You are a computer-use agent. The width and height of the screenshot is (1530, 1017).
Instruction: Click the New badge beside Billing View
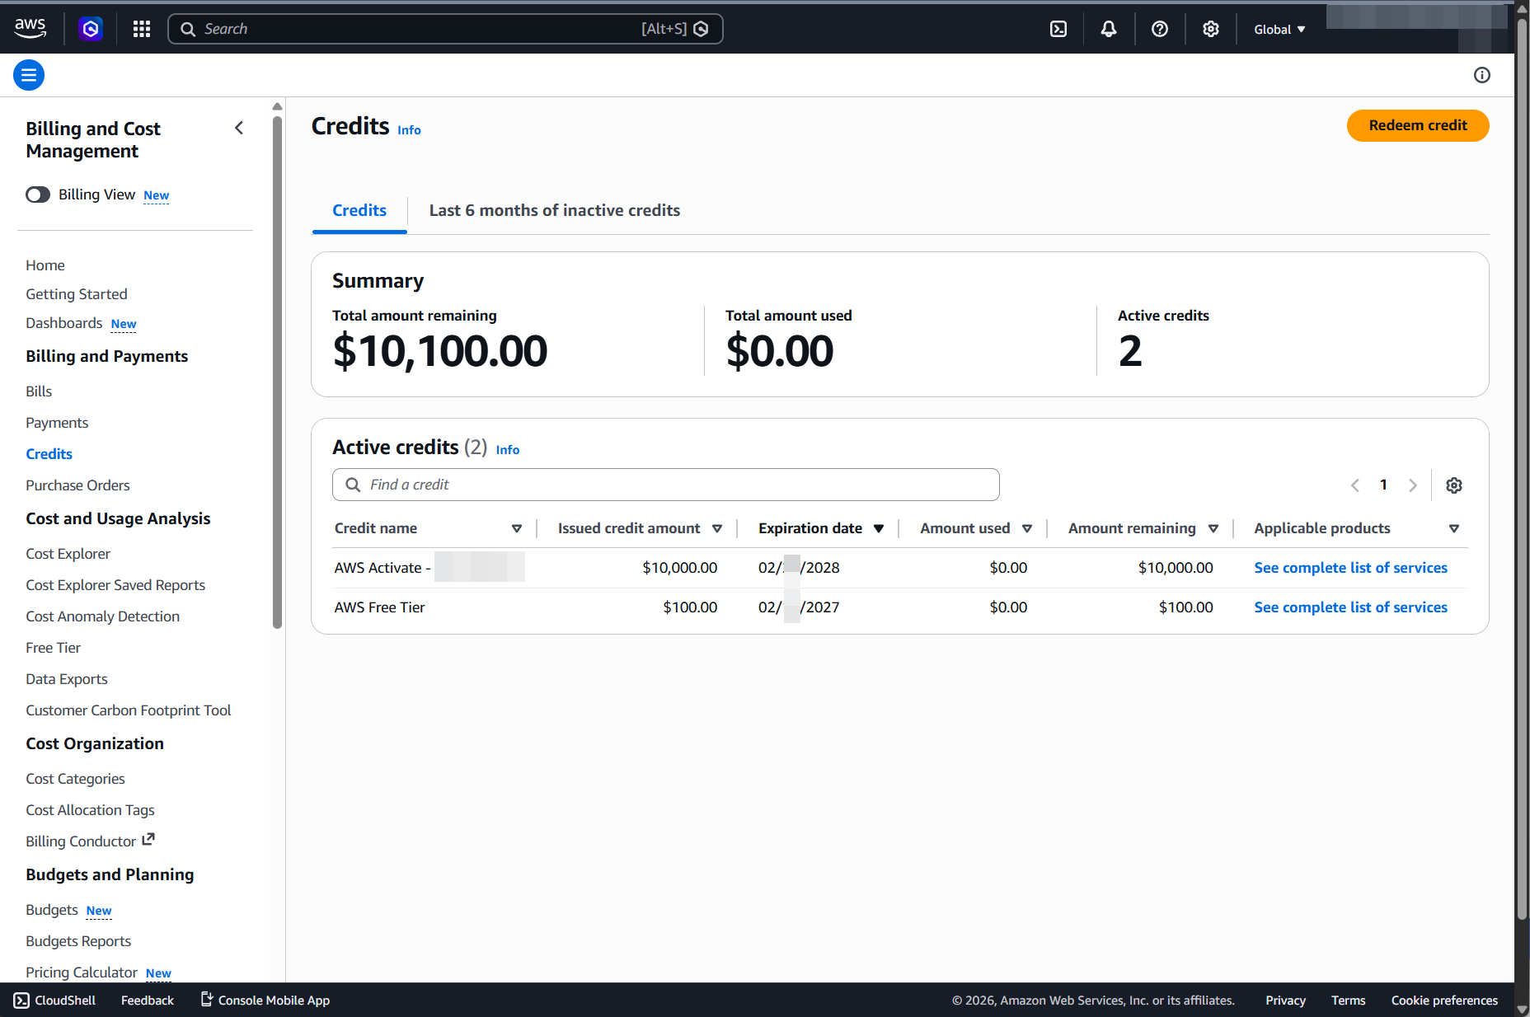(x=157, y=195)
